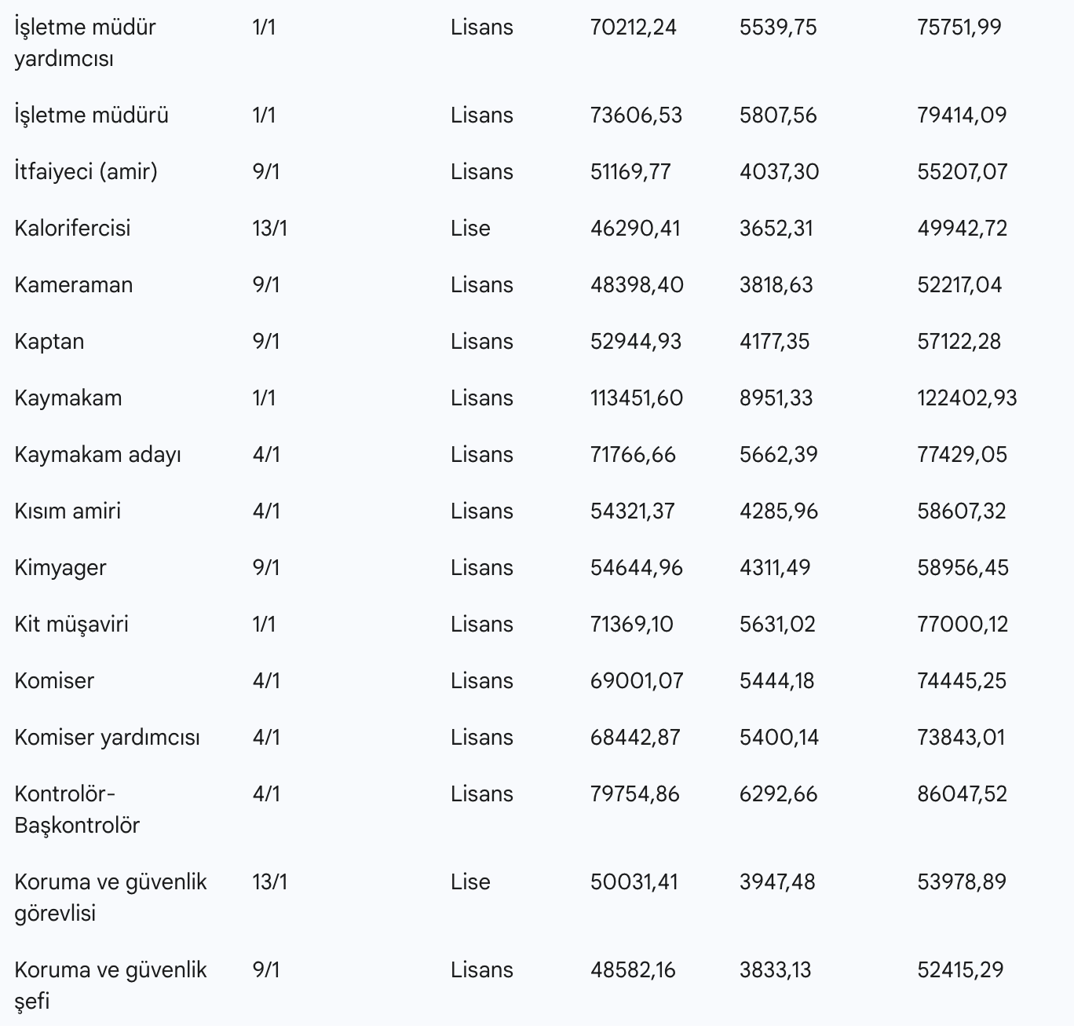This screenshot has width=1074, height=1026.
Task: Click the Kaymakam adayı job title
Action: (x=98, y=454)
